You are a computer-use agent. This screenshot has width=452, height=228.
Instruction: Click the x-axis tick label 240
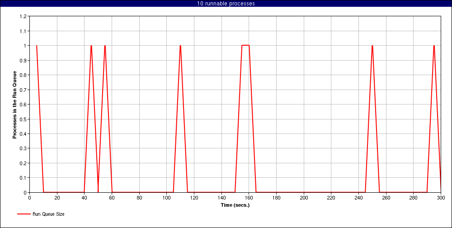pos(358,198)
